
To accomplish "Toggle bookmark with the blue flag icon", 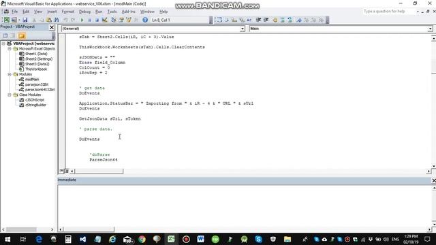I will [299, 20].
